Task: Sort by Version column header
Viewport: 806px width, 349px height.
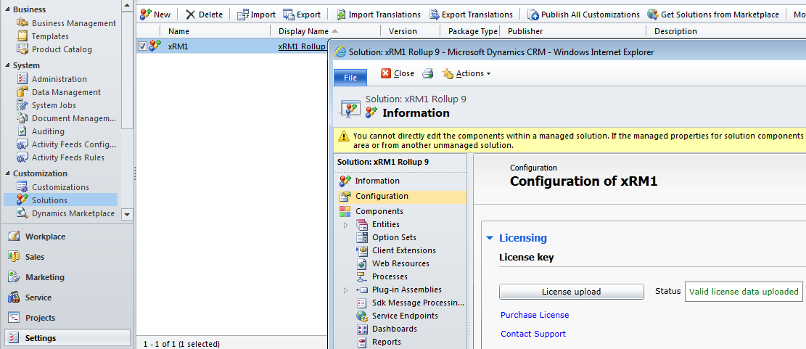Action: coord(403,31)
